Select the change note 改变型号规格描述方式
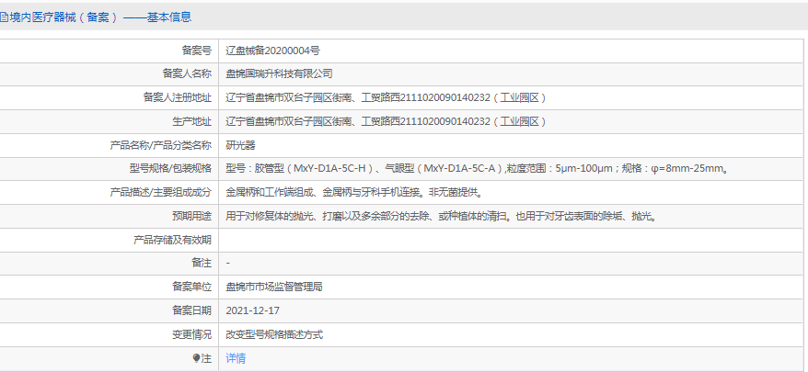 (274, 334)
